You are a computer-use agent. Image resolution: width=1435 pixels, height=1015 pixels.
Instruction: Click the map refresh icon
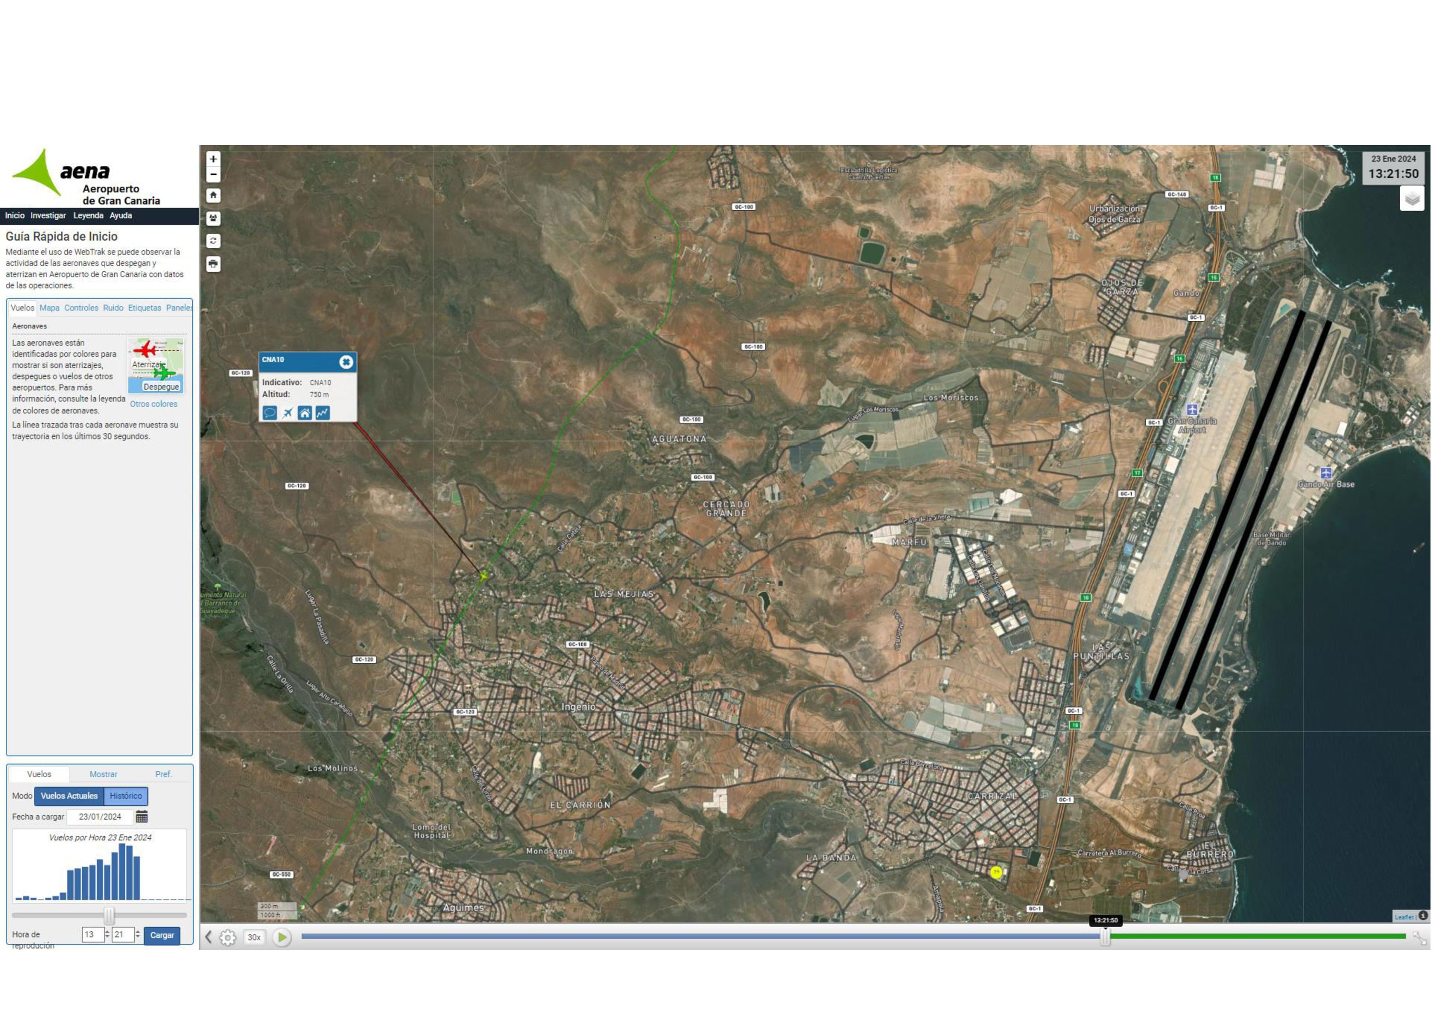pyautogui.click(x=213, y=241)
